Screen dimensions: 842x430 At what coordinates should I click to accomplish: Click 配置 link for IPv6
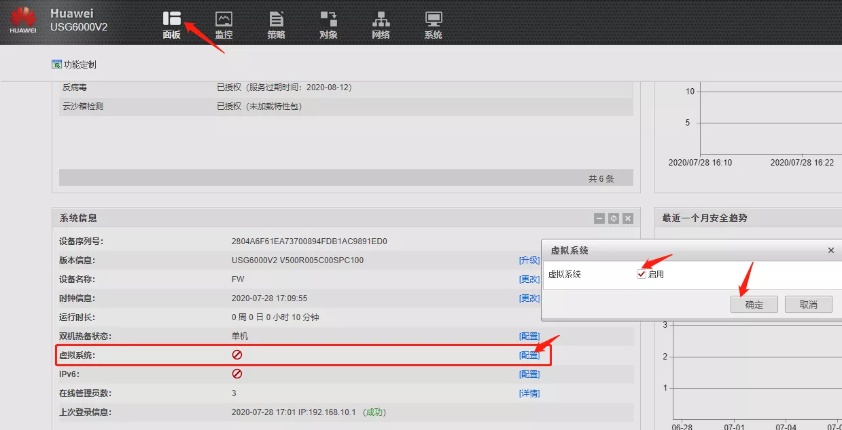point(529,374)
